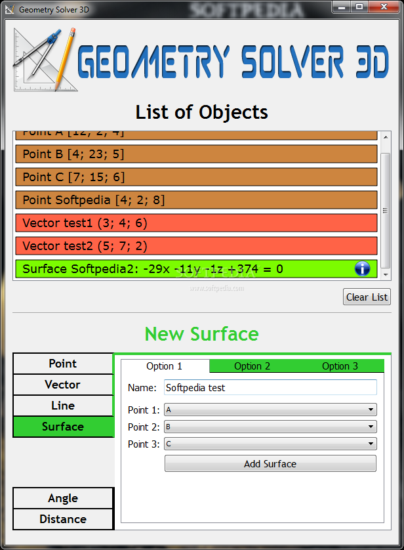This screenshot has width=404, height=550.
Task: Click the list scroll up arrow
Action: (386, 137)
